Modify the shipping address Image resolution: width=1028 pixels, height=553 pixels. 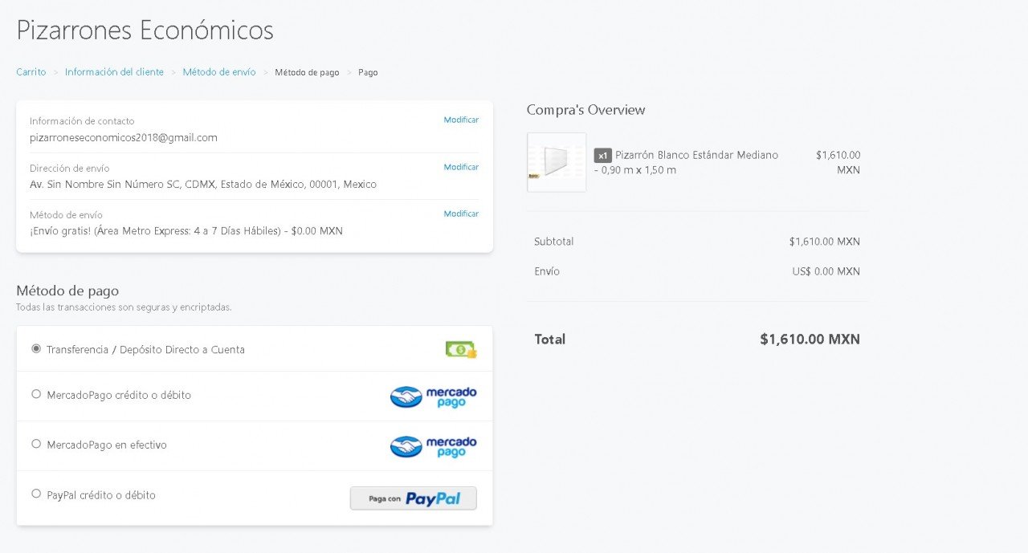point(461,167)
